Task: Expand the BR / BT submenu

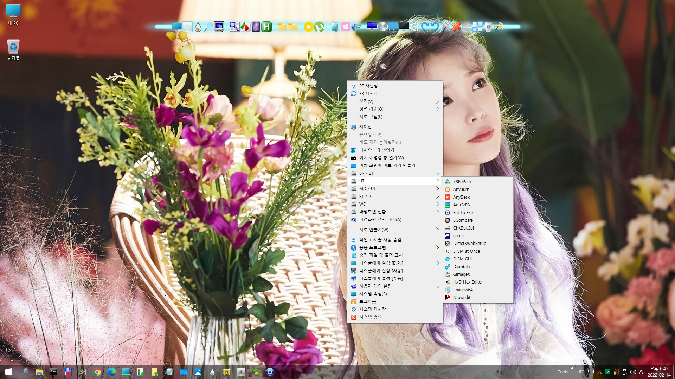Action: point(395,173)
